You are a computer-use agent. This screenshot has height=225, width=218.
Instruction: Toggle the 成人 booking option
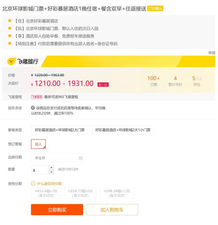[38, 144]
